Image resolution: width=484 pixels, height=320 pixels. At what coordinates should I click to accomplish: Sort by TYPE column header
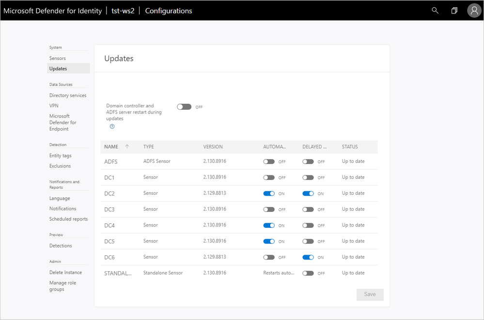pyautogui.click(x=148, y=146)
